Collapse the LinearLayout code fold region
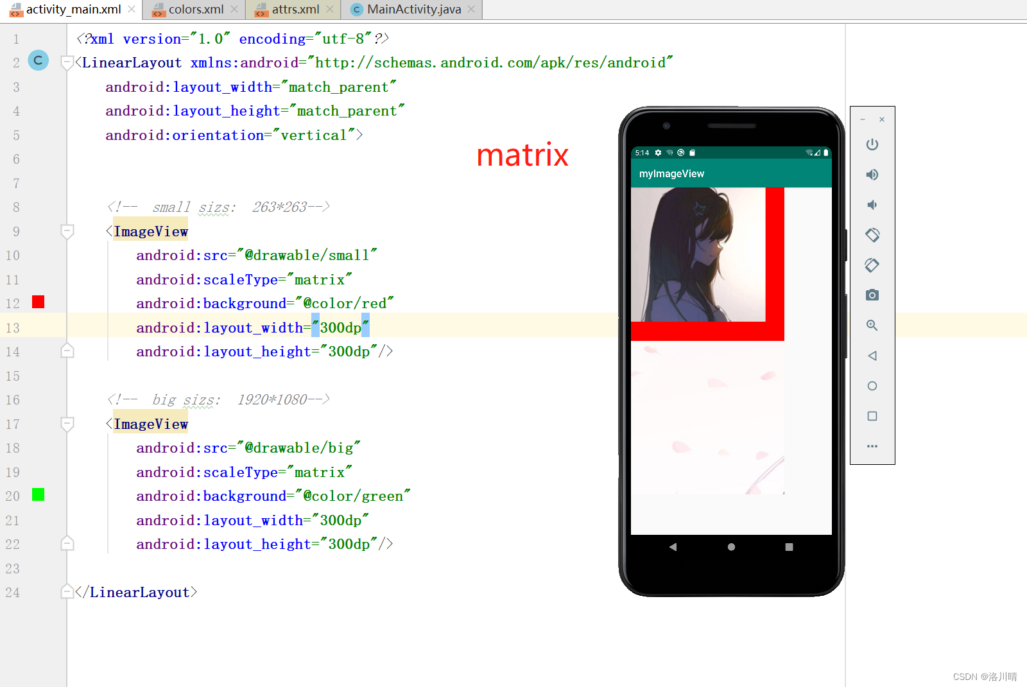This screenshot has height=687, width=1027. 67,62
